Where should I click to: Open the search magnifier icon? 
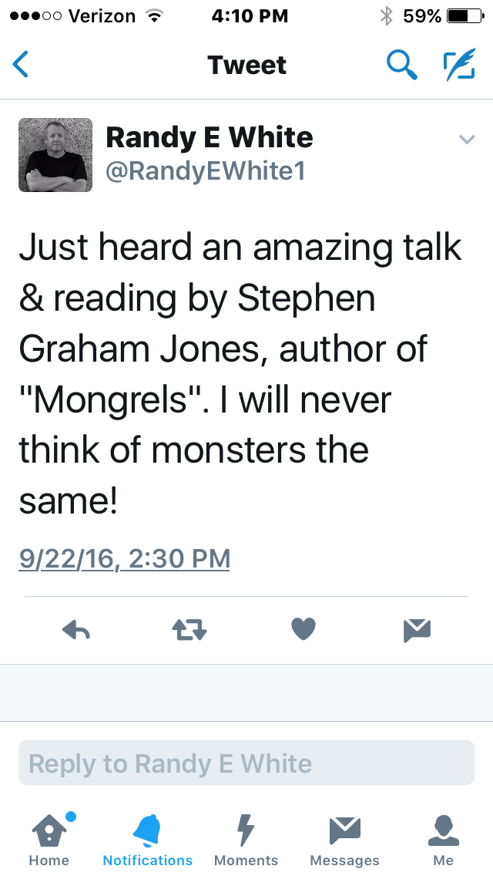click(x=401, y=65)
